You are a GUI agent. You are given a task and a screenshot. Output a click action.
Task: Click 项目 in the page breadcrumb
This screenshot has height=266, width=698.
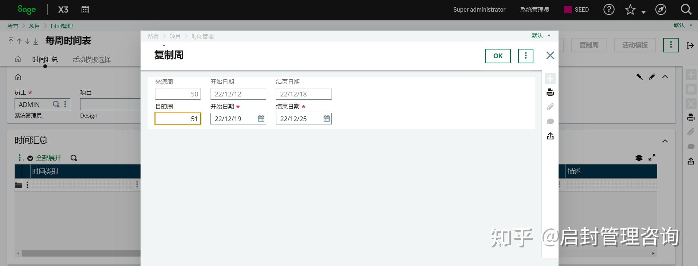tap(34, 26)
